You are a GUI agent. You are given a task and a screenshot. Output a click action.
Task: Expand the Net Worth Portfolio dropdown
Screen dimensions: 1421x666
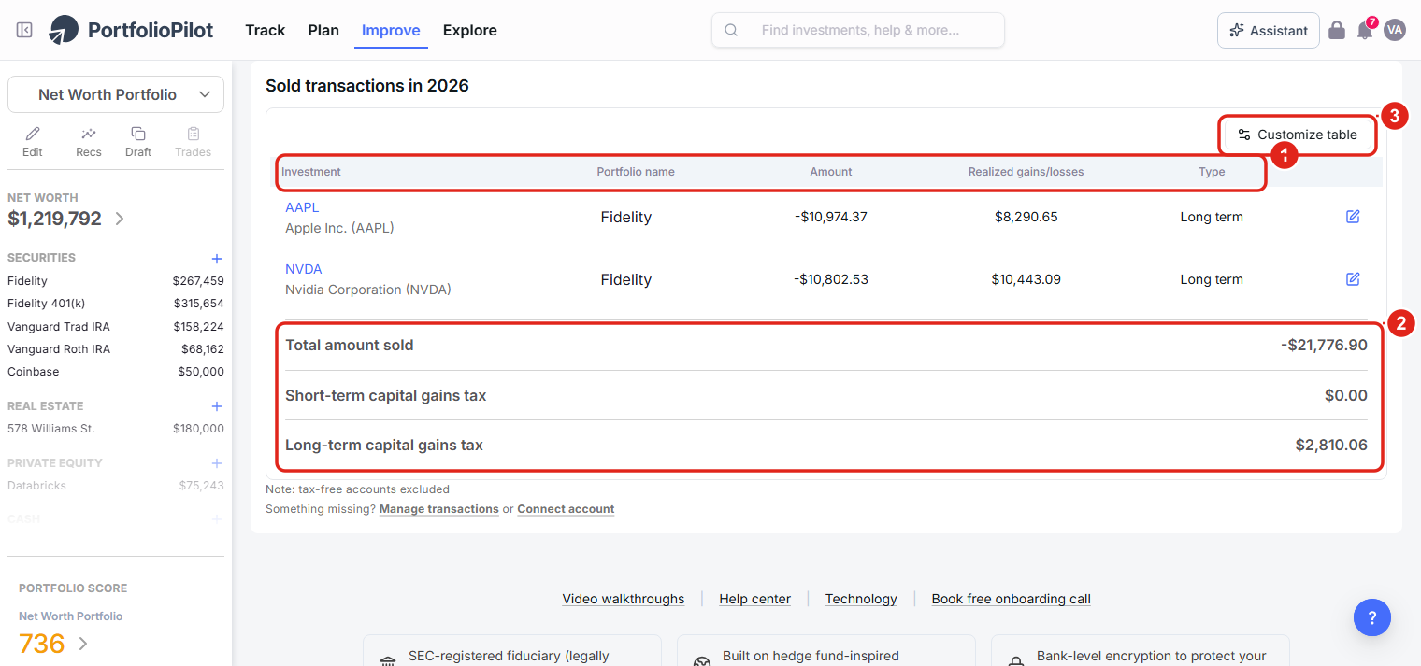[116, 94]
